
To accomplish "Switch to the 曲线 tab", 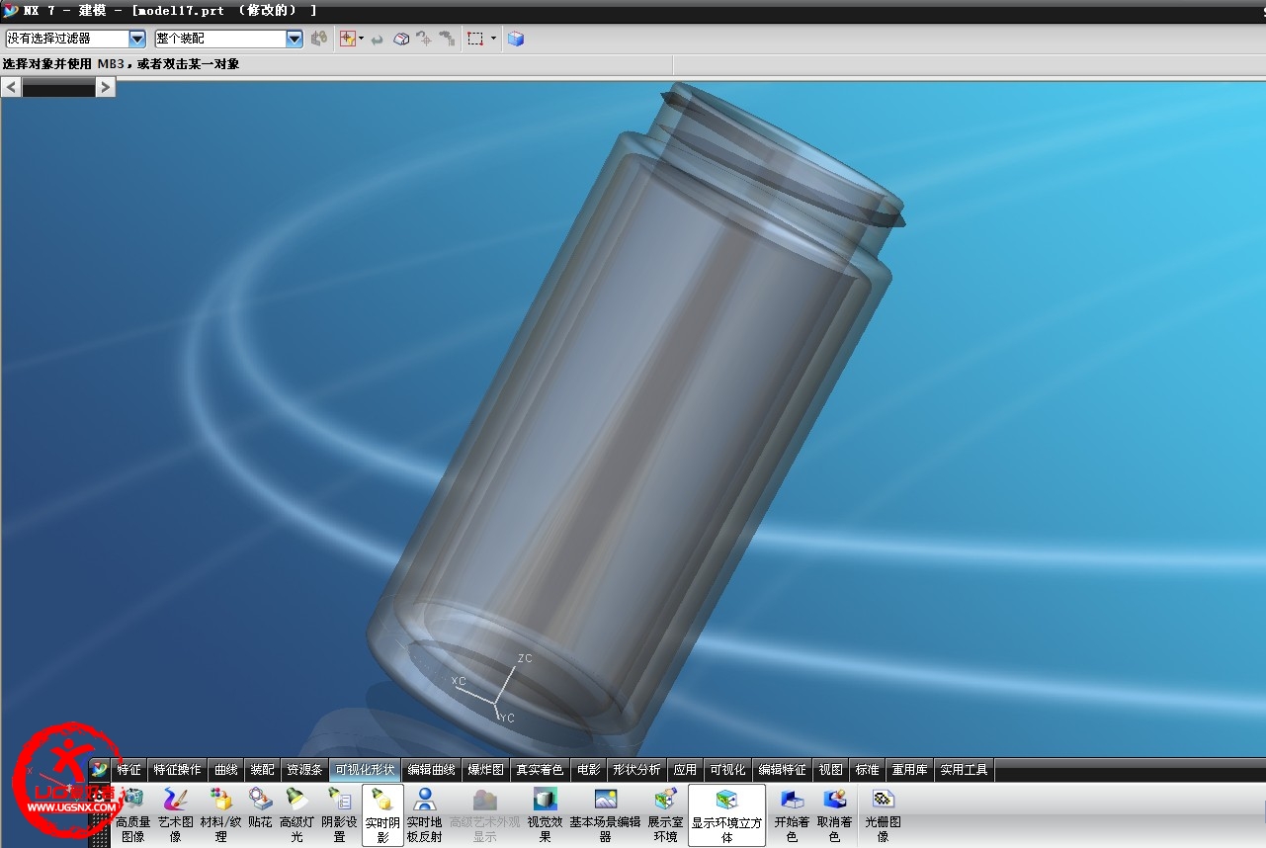I will pos(226,769).
